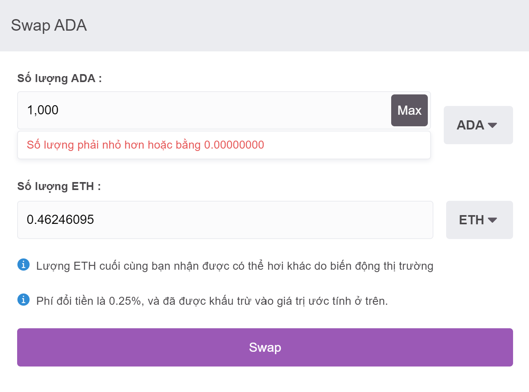Click the info icon next to ETH variance notice

coord(24,265)
